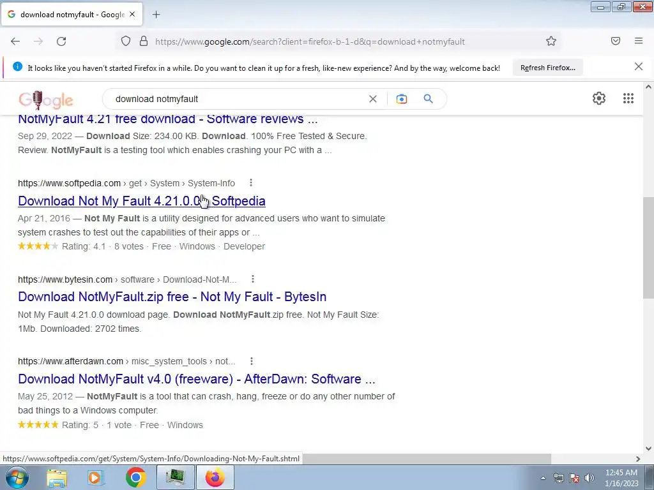Open 'NotMyFault 4.21 free download' result
This screenshot has width=654, height=490.
pyautogui.click(x=168, y=119)
